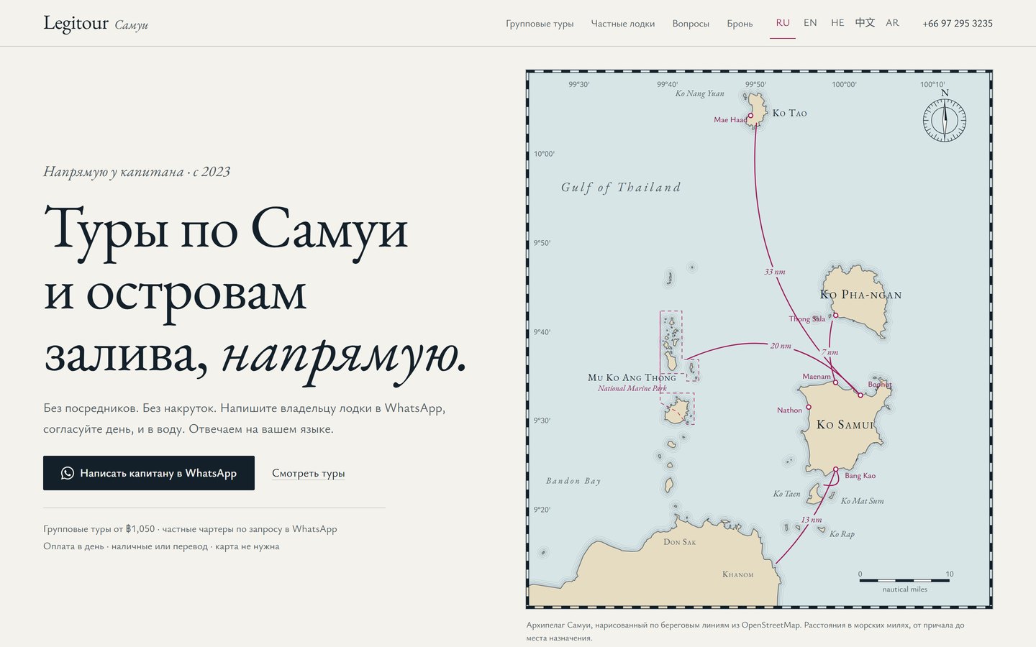Image resolution: width=1036 pixels, height=647 pixels.
Task: Click the Ko Nang Yuan label
Action: click(x=700, y=93)
